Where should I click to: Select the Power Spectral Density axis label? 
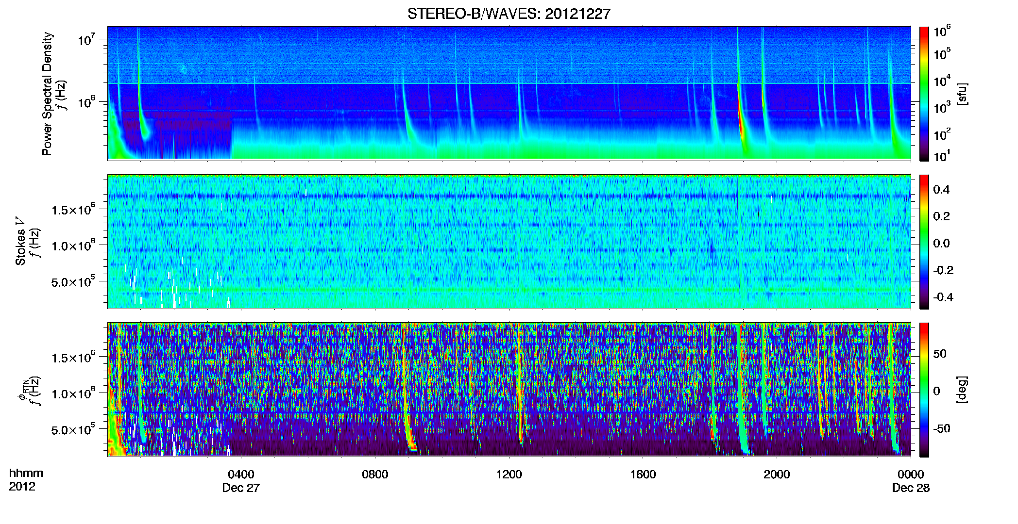[47, 94]
